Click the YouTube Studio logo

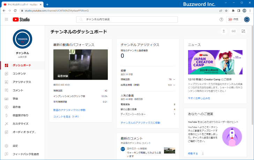point(21,19)
